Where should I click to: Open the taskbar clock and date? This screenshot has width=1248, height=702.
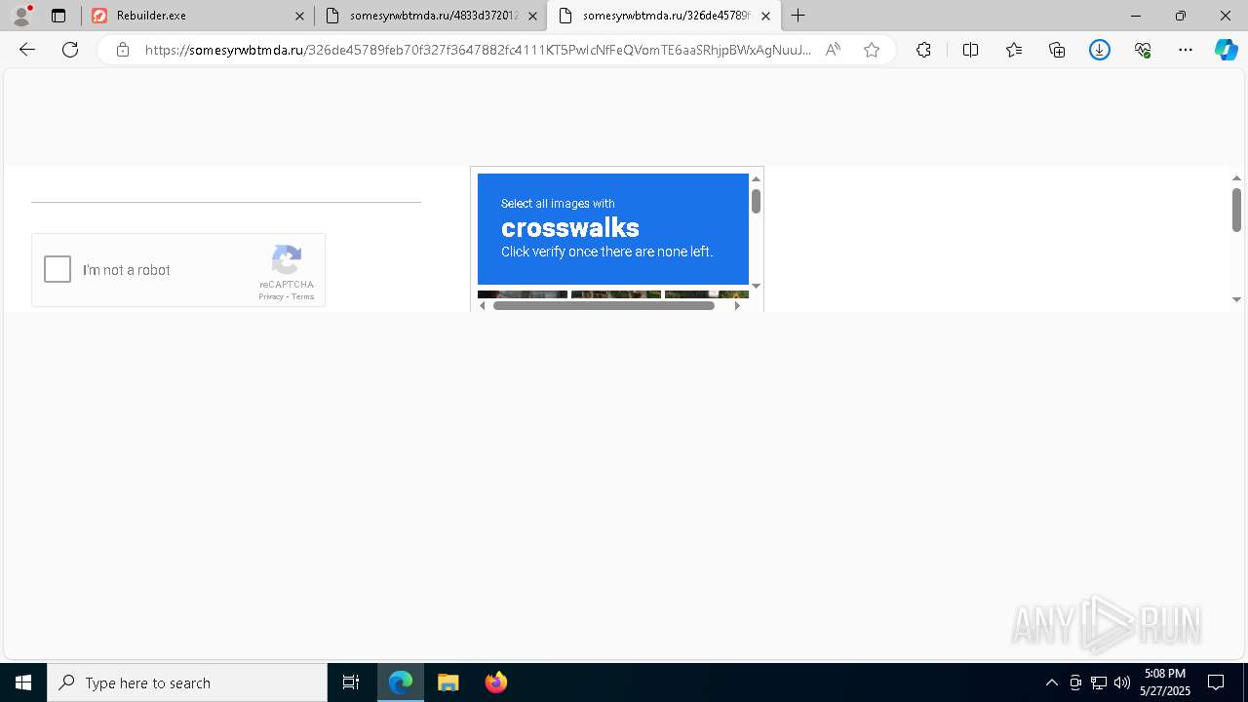(x=1165, y=682)
